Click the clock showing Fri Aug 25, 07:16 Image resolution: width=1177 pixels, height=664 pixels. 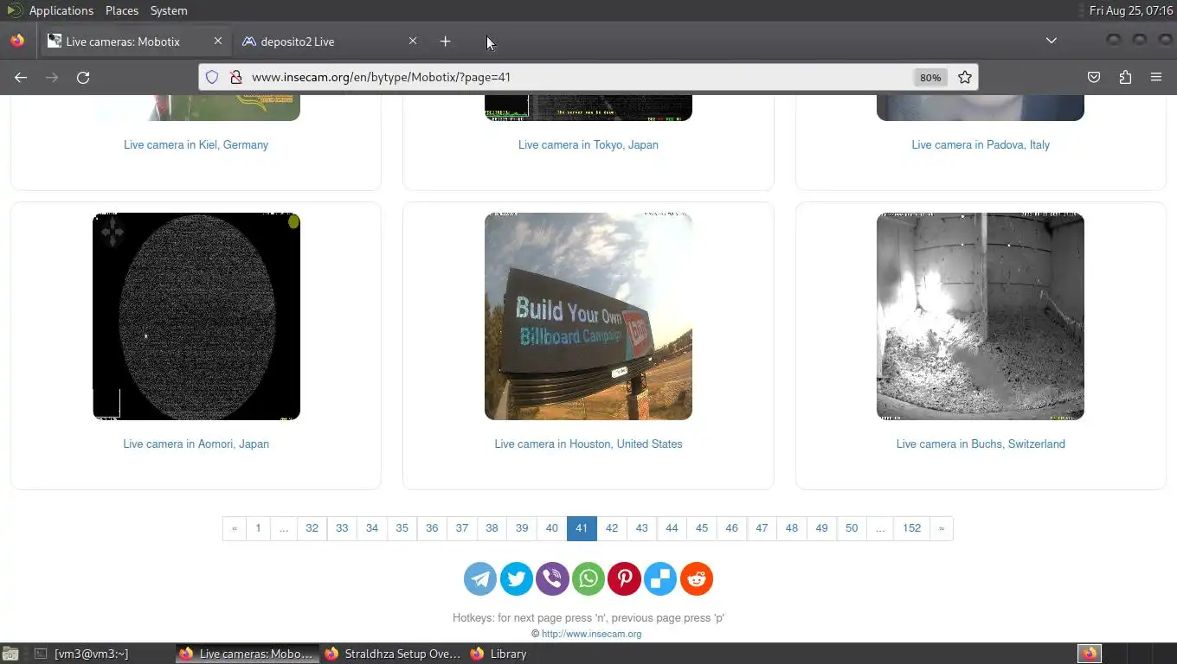[1130, 10]
